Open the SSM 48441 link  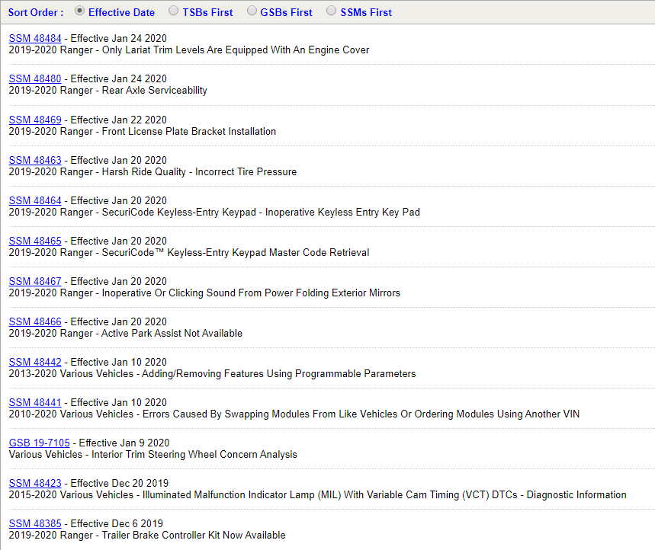pos(35,403)
